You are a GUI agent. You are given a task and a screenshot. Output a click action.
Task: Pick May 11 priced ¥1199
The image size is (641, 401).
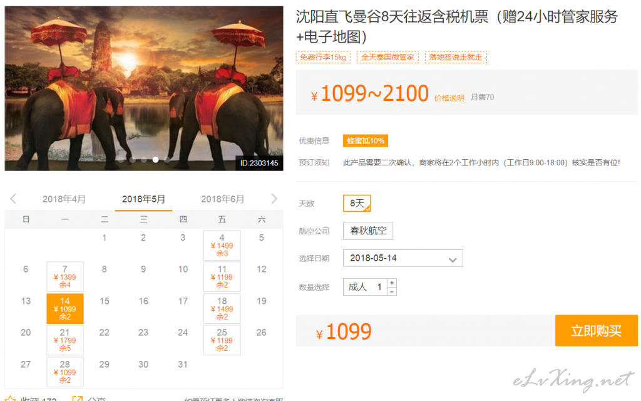(x=222, y=276)
